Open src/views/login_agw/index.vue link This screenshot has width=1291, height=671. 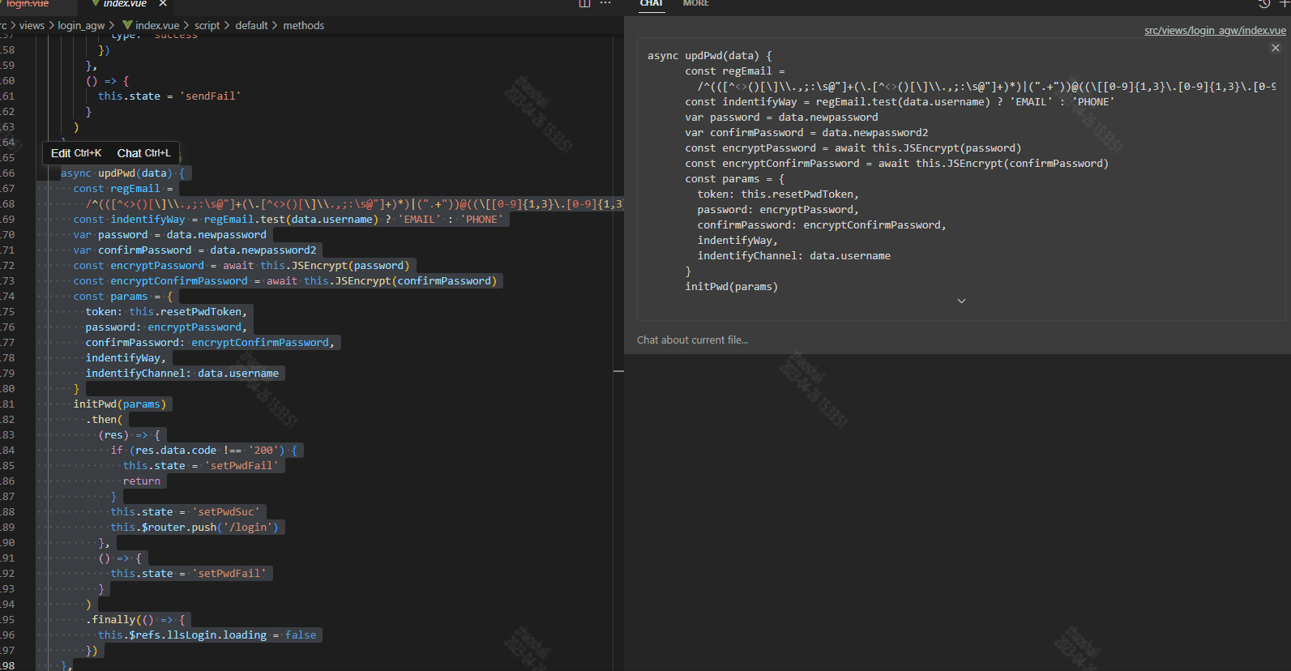pyautogui.click(x=1215, y=31)
